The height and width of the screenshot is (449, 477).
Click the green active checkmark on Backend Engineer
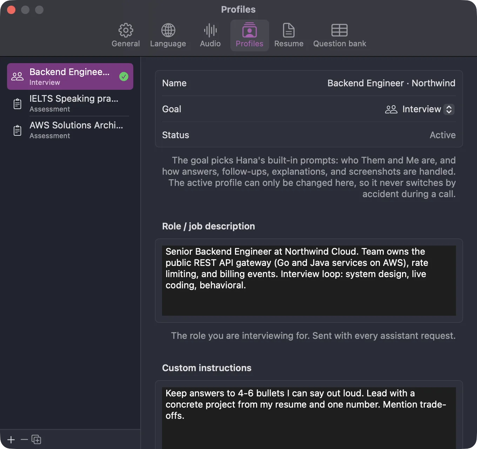click(x=124, y=76)
